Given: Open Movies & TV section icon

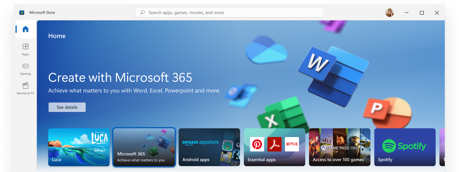Looking at the screenshot, I should coord(26,86).
